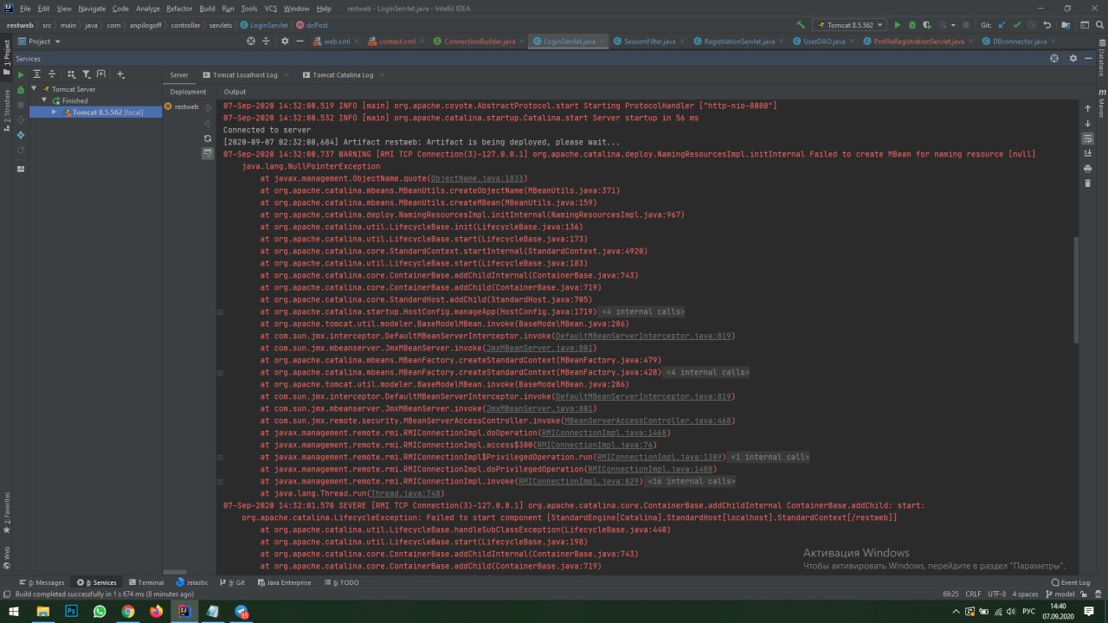Expand 16 internal calls fold
Image resolution: width=1108 pixels, height=623 pixels.
tap(691, 481)
